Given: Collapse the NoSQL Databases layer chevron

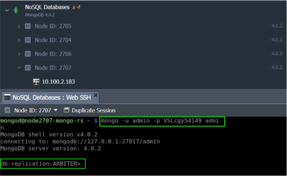Looking at the screenshot, I should tap(7, 10).
